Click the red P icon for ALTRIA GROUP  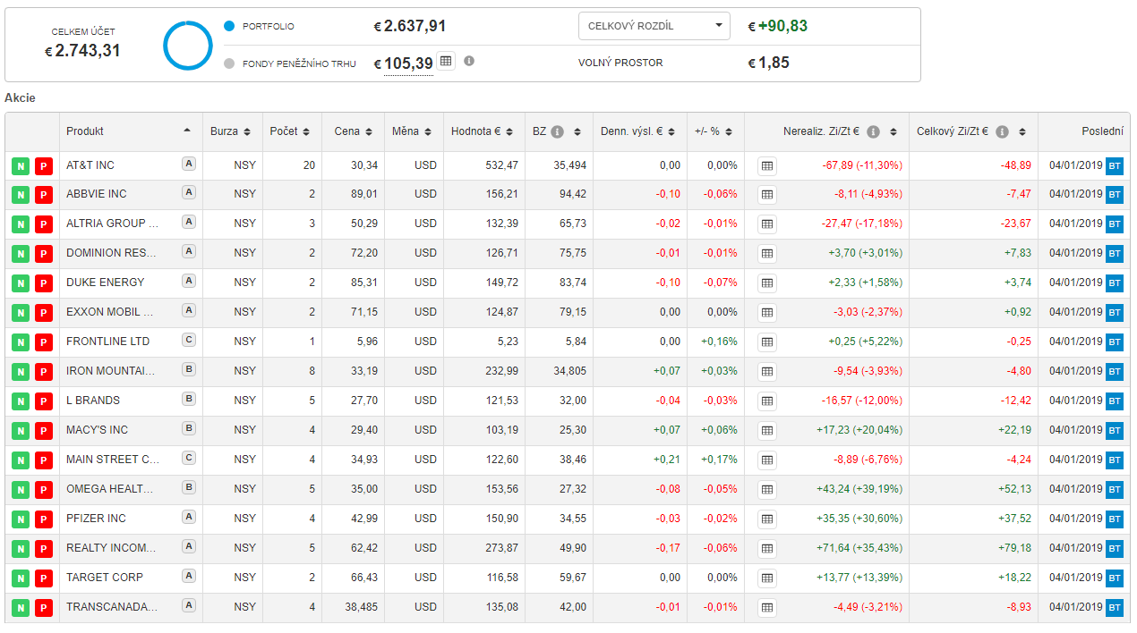tap(44, 225)
